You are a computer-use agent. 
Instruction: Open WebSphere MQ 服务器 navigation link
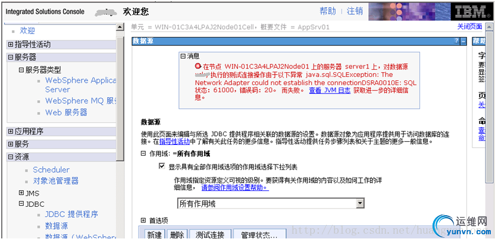pyautogui.click(x=81, y=101)
